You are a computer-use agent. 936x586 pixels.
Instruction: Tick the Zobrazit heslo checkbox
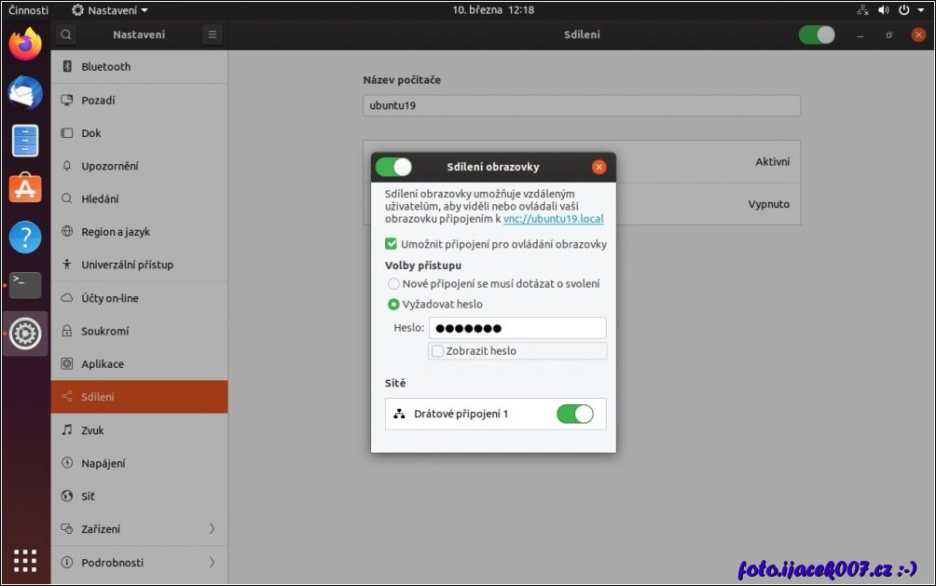(437, 351)
